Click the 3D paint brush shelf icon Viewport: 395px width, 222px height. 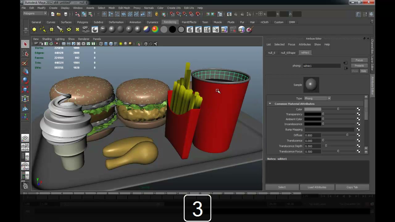pyautogui.click(x=250, y=30)
